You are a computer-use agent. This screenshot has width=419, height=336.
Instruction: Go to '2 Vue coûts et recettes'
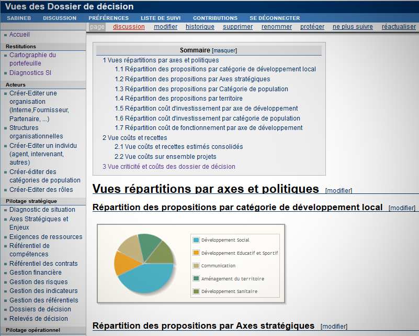[x=134, y=138]
